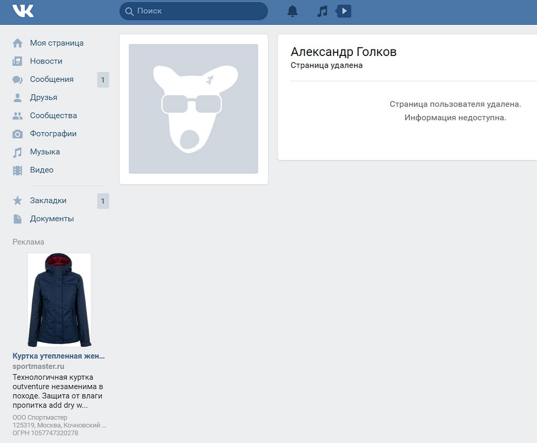Click ООО Спортмастер advertiser text

[40, 418]
